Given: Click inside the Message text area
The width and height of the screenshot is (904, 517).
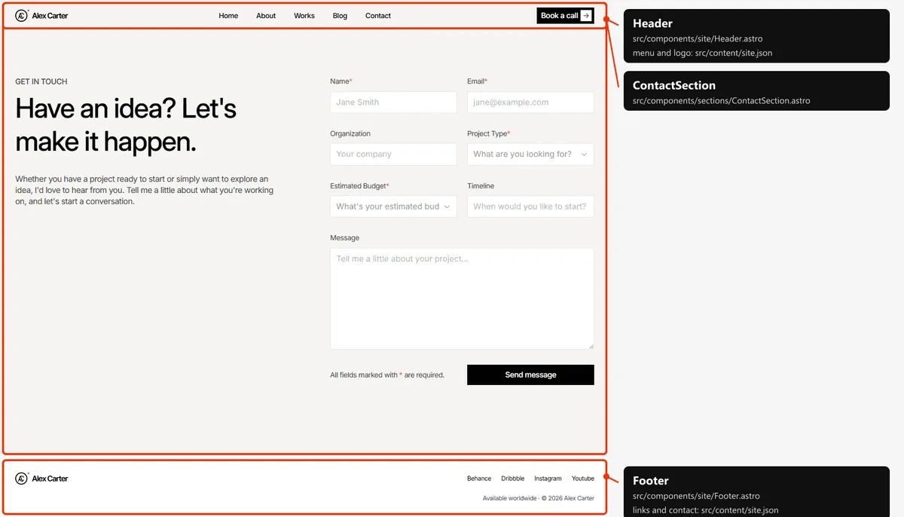Looking at the screenshot, I should [462, 298].
